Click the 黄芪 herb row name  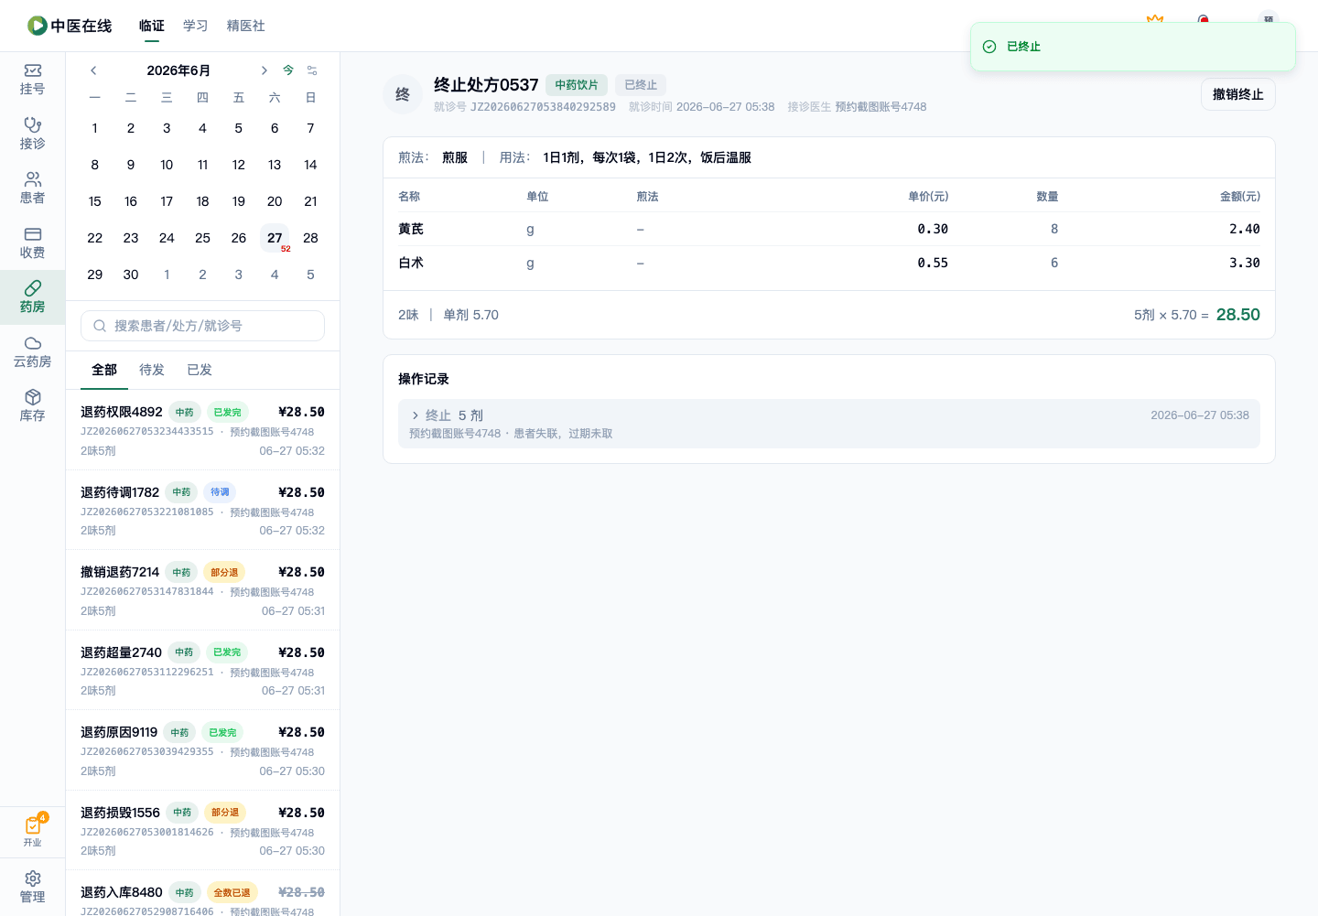pyautogui.click(x=411, y=229)
